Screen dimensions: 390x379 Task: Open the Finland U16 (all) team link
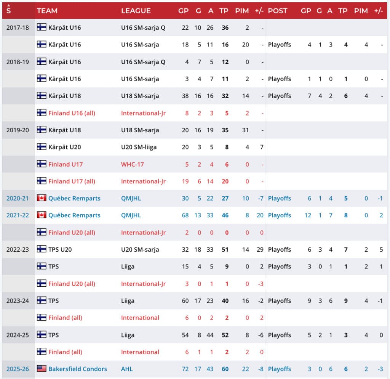[x=72, y=113]
